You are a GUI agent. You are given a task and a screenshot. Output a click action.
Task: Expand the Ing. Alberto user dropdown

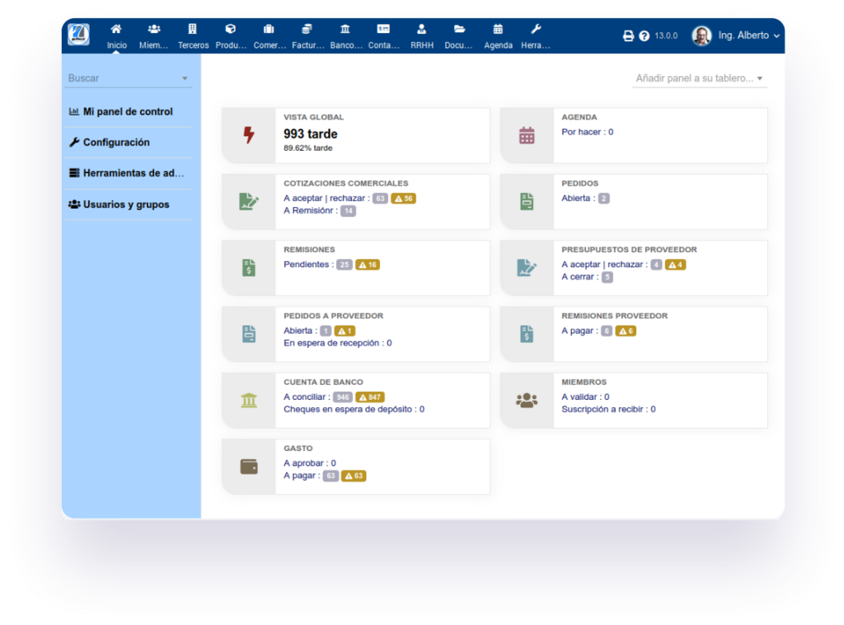point(736,35)
